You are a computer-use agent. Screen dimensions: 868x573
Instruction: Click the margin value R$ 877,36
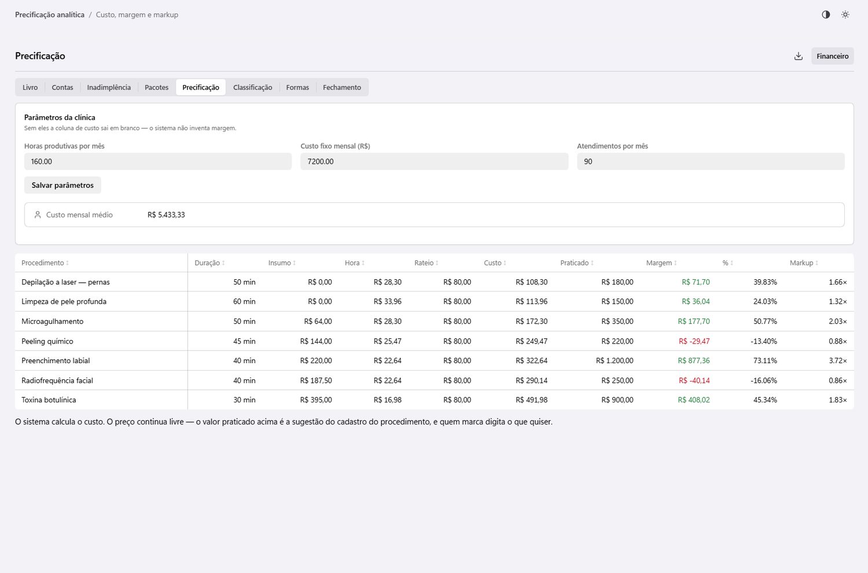[694, 360]
